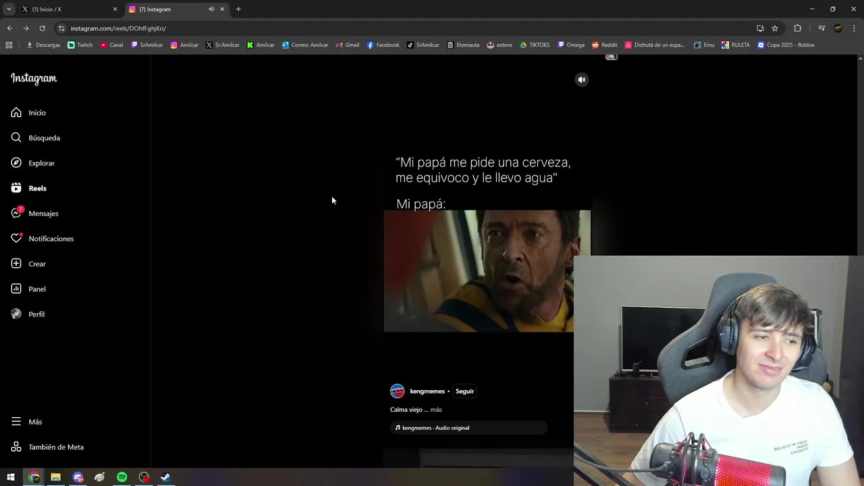Open Perfil avatar in sidebar

tap(16, 314)
